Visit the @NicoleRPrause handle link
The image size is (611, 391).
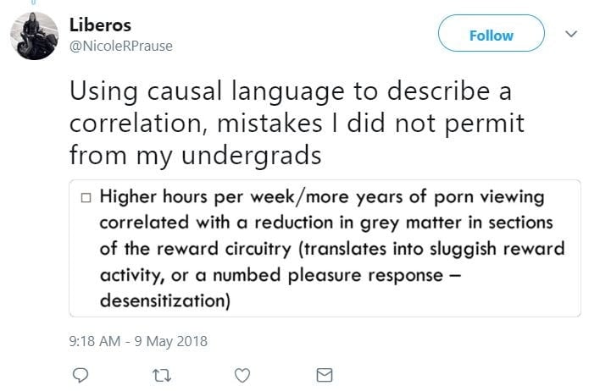pyautogui.click(x=121, y=46)
